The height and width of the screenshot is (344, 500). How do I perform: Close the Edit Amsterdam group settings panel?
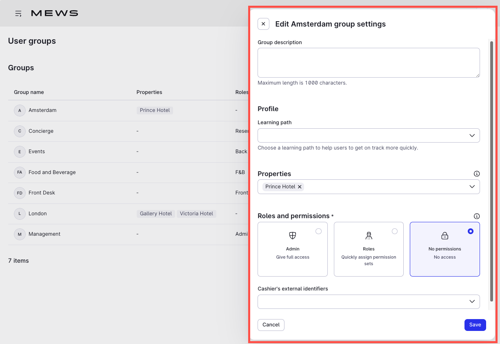coord(263,24)
